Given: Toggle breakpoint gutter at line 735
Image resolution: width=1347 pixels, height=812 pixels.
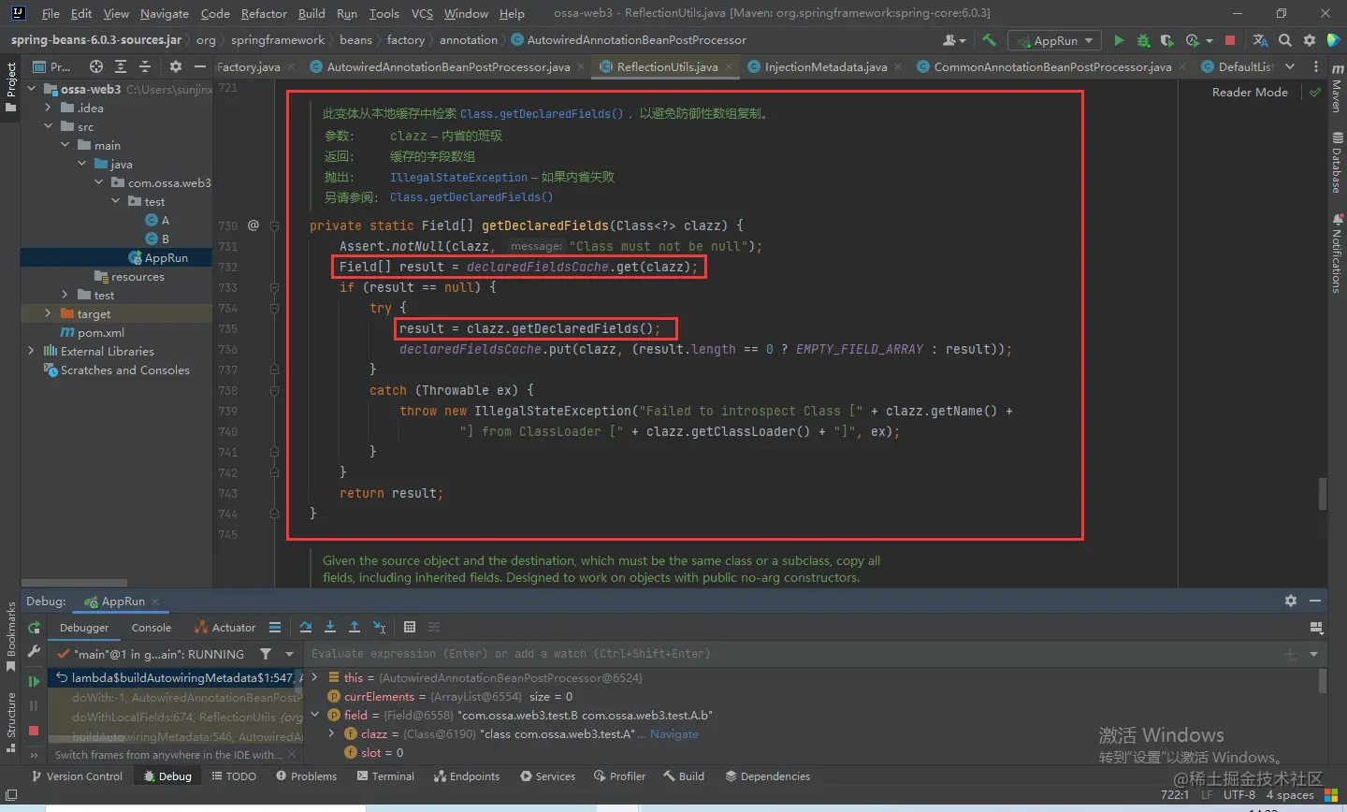Looking at the screenshot, I should pos(253,328).
